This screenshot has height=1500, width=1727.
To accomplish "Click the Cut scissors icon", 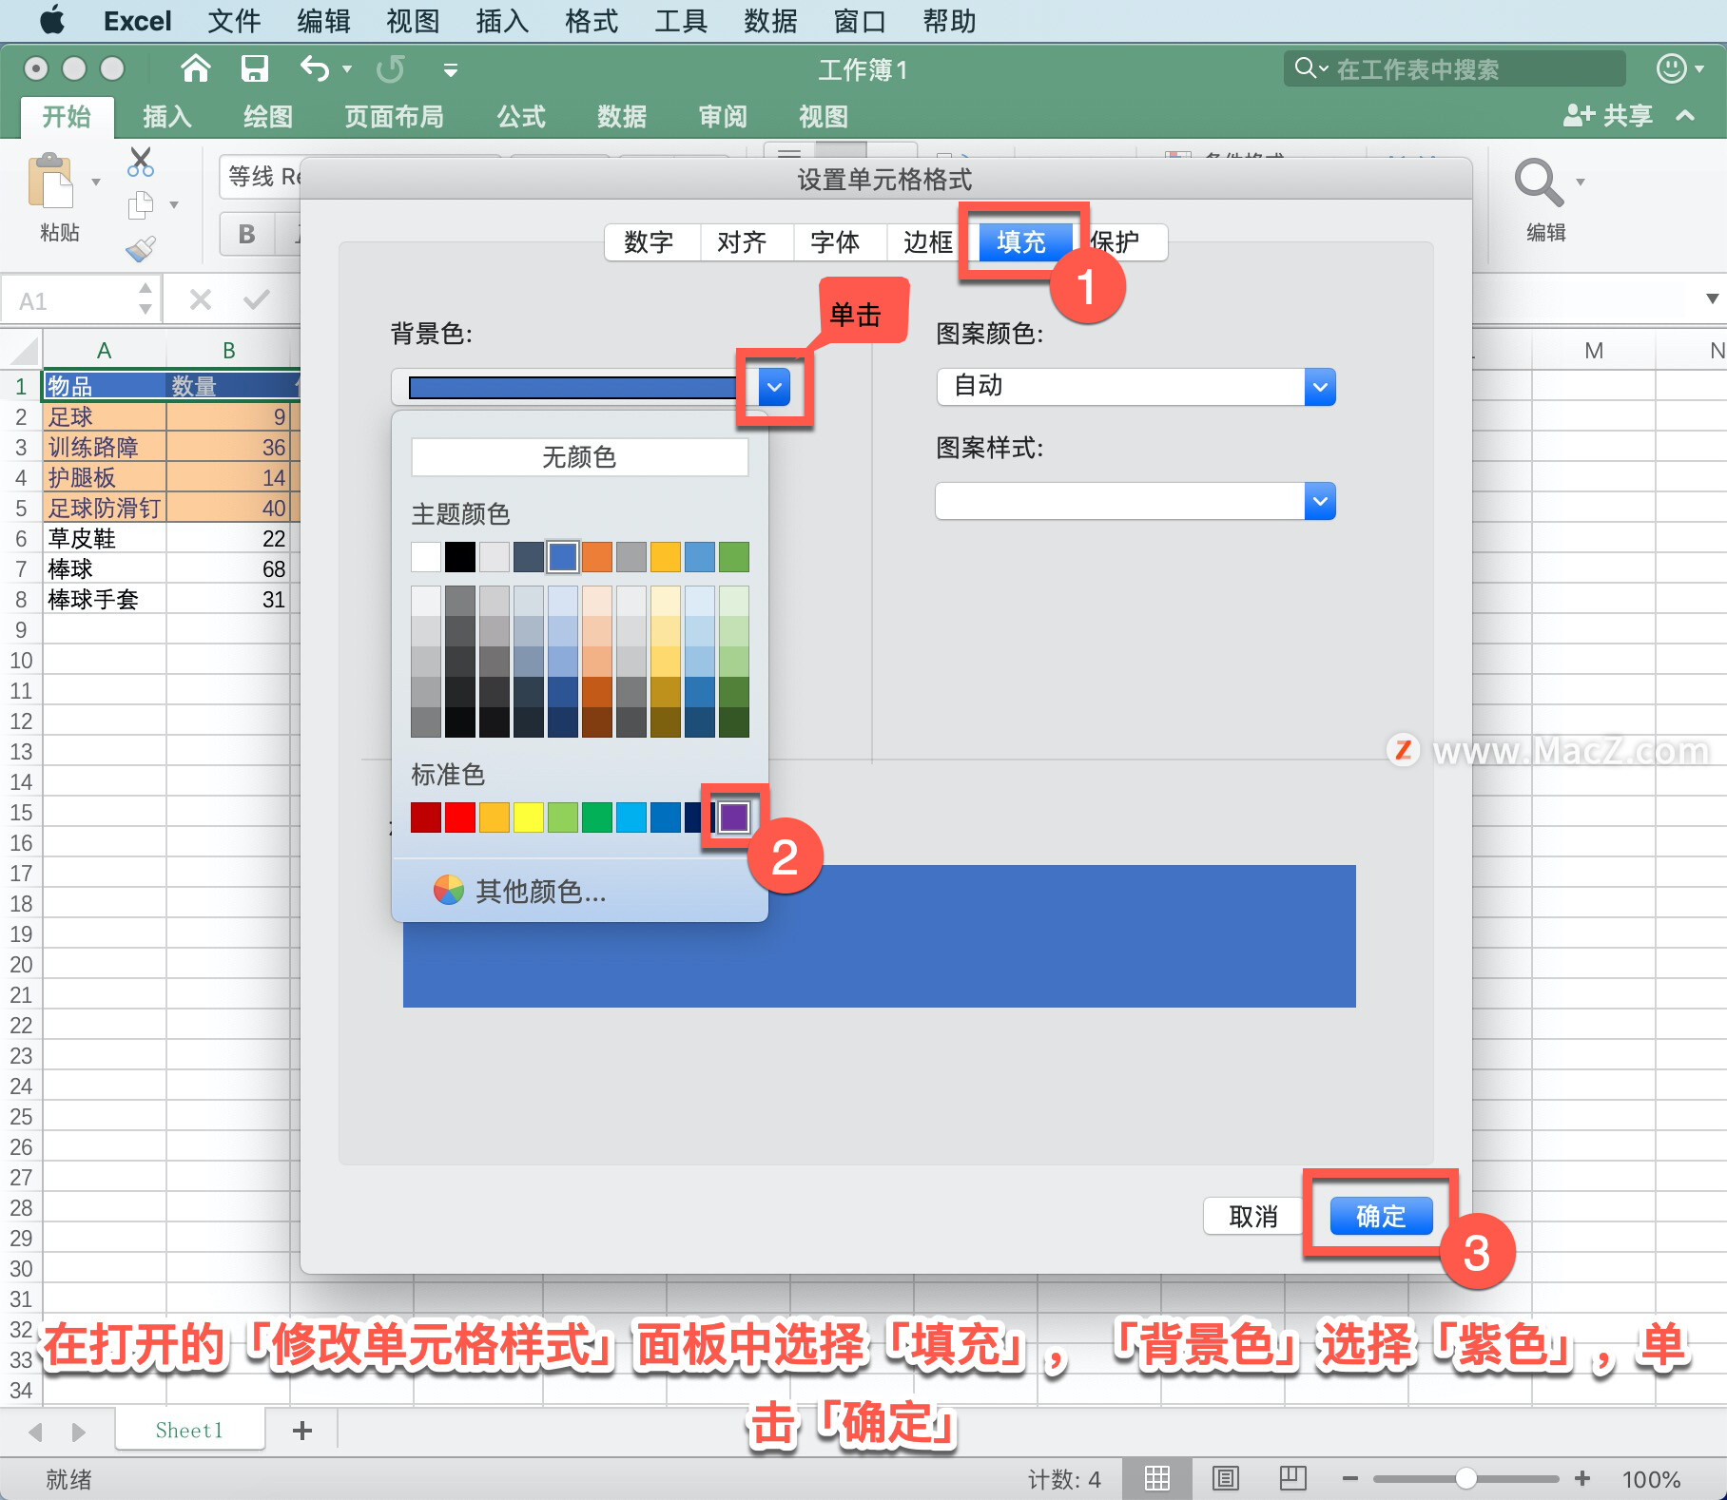I will [x=140, y=162].
